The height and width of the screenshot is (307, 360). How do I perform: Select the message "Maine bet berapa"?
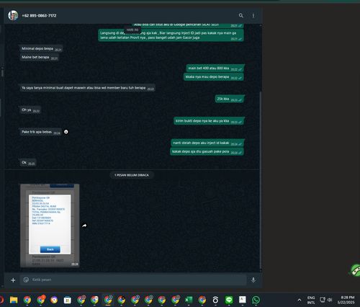point(40,58)
